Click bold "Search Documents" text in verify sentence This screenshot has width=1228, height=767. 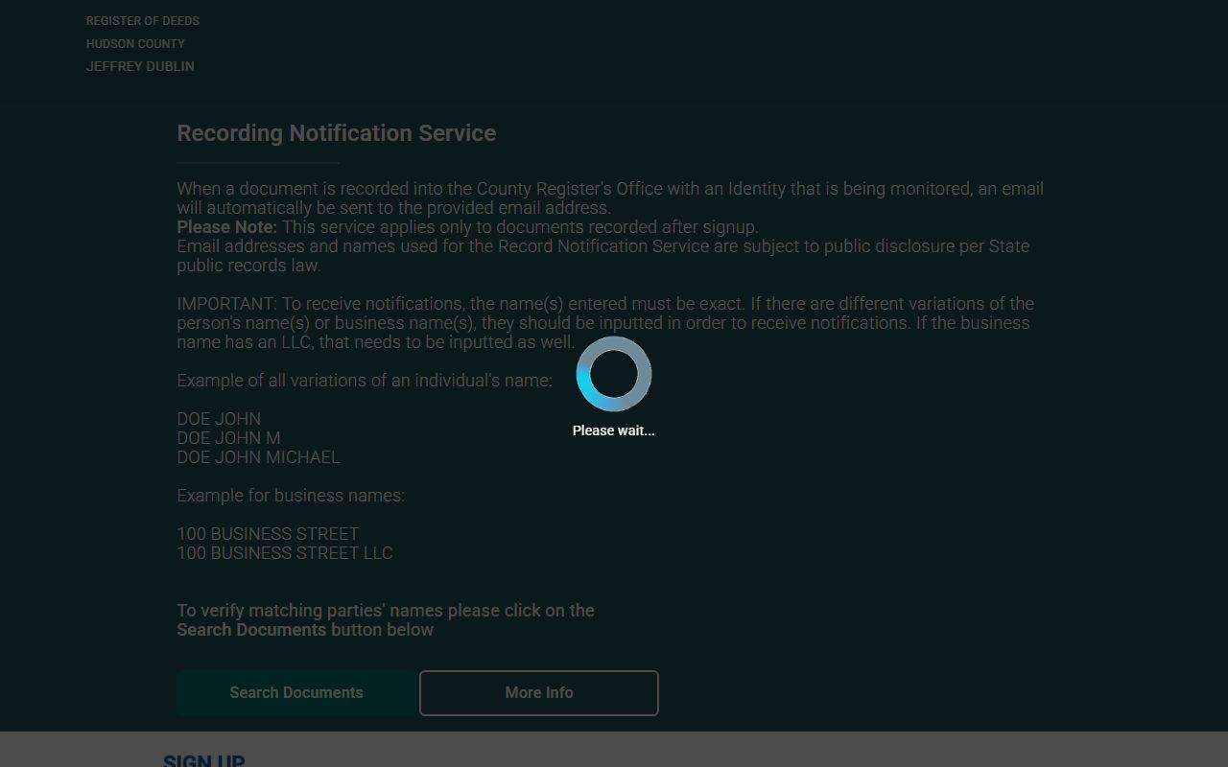point(251,630)
